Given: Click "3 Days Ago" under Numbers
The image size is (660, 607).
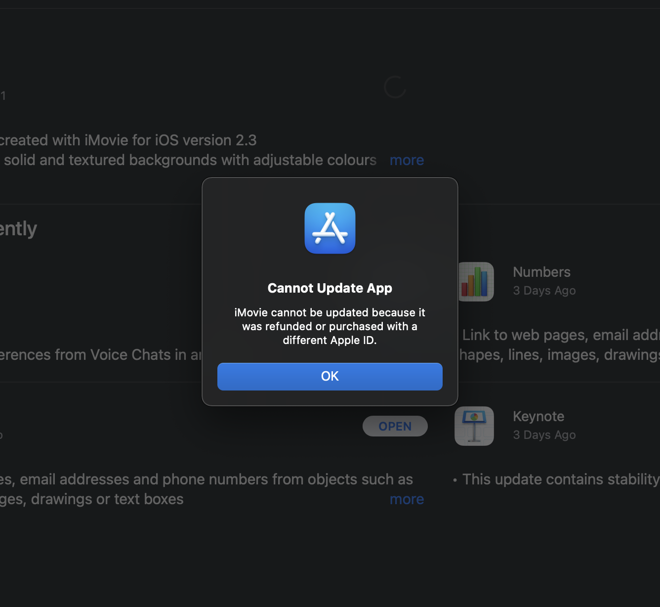Looking at the screenshot, I should tap(544, 291).
